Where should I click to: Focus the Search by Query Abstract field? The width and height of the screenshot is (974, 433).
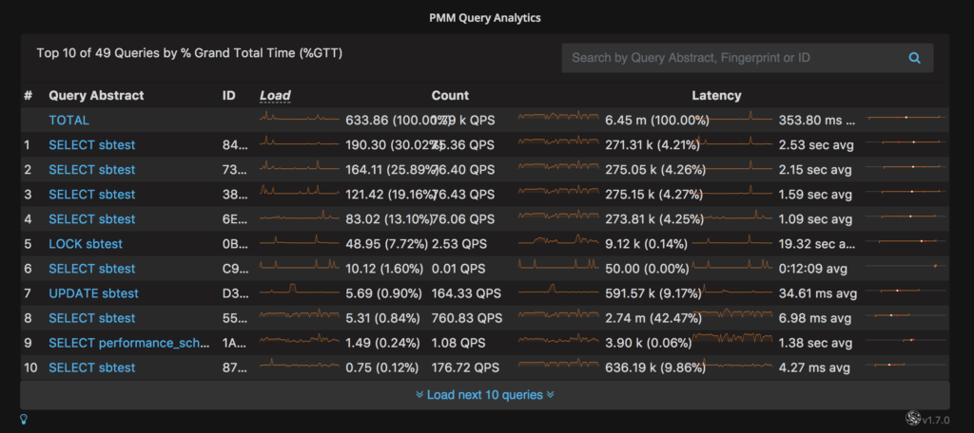(732, 58)
